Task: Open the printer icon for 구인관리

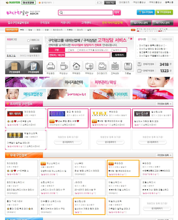Action: (50, 66)
